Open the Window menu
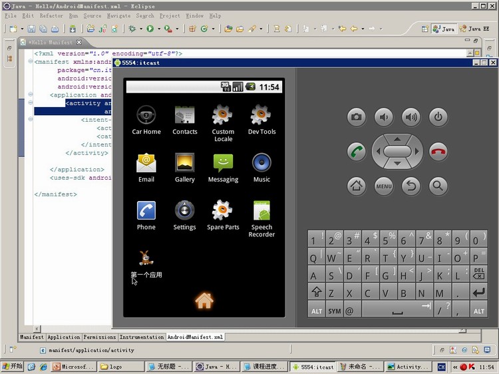The height and width of the screenshot is (374, 499). click(194, 15)
